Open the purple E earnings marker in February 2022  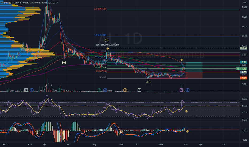pyautogui.click(x=181, y=90)
